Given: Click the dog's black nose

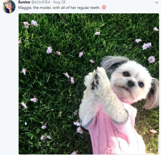Looking at the screenshot, I should 131,83.
